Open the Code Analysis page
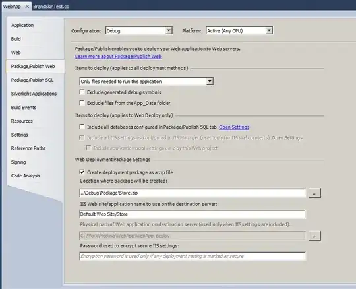This screenshot has height=289, width=356. click(26, 176)
